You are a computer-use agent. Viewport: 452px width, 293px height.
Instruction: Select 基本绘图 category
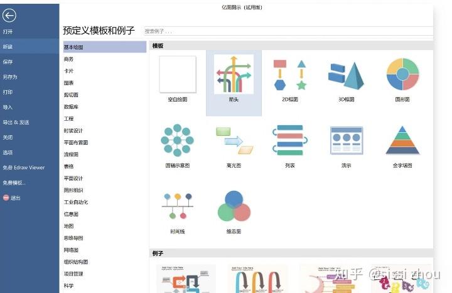pyautogui.click(x=105, y=47)
